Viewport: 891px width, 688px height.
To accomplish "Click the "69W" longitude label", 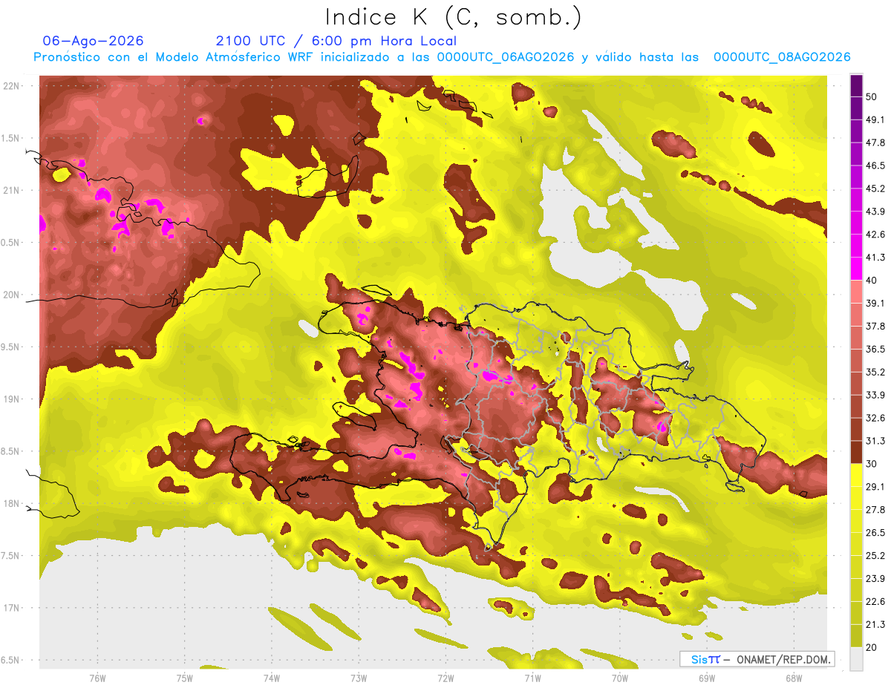I will click(x=707, y=678).
